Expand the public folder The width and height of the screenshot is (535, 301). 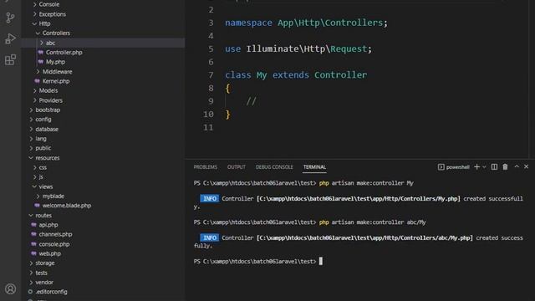[32, 148]
